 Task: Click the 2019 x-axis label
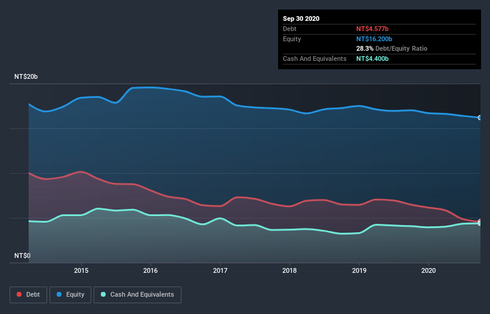click(x=359, y=270)
